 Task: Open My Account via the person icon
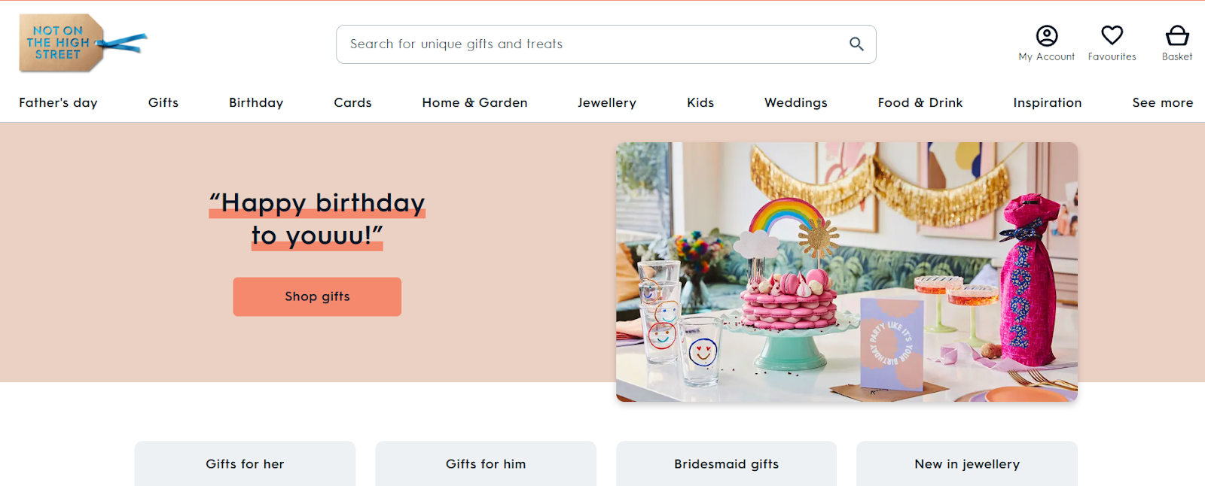(x=1046, y=35)
